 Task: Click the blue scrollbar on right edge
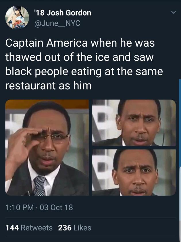click(180, 123)
